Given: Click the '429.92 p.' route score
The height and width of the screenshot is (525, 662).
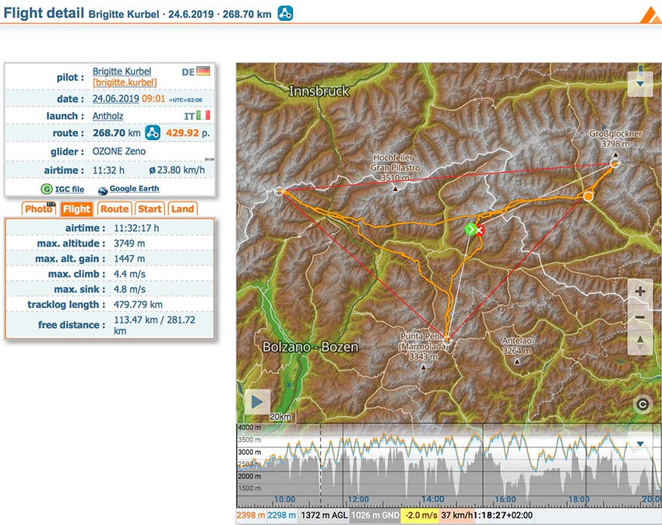Looking at the screenshot, I should 188,133.
